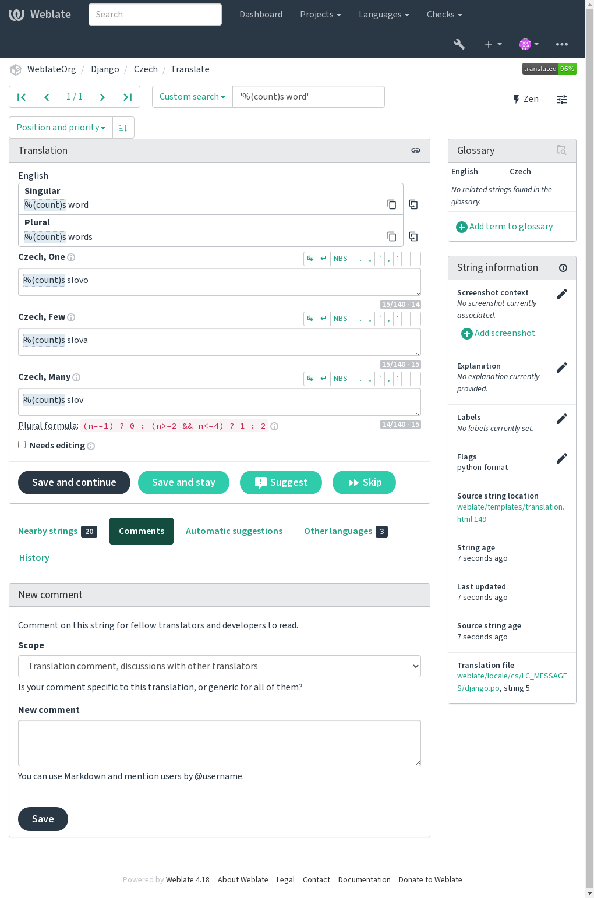The image size is (594, 898).
Task: Go to the last string arrow
Action: pyautogui.click(x=128, y=97)
